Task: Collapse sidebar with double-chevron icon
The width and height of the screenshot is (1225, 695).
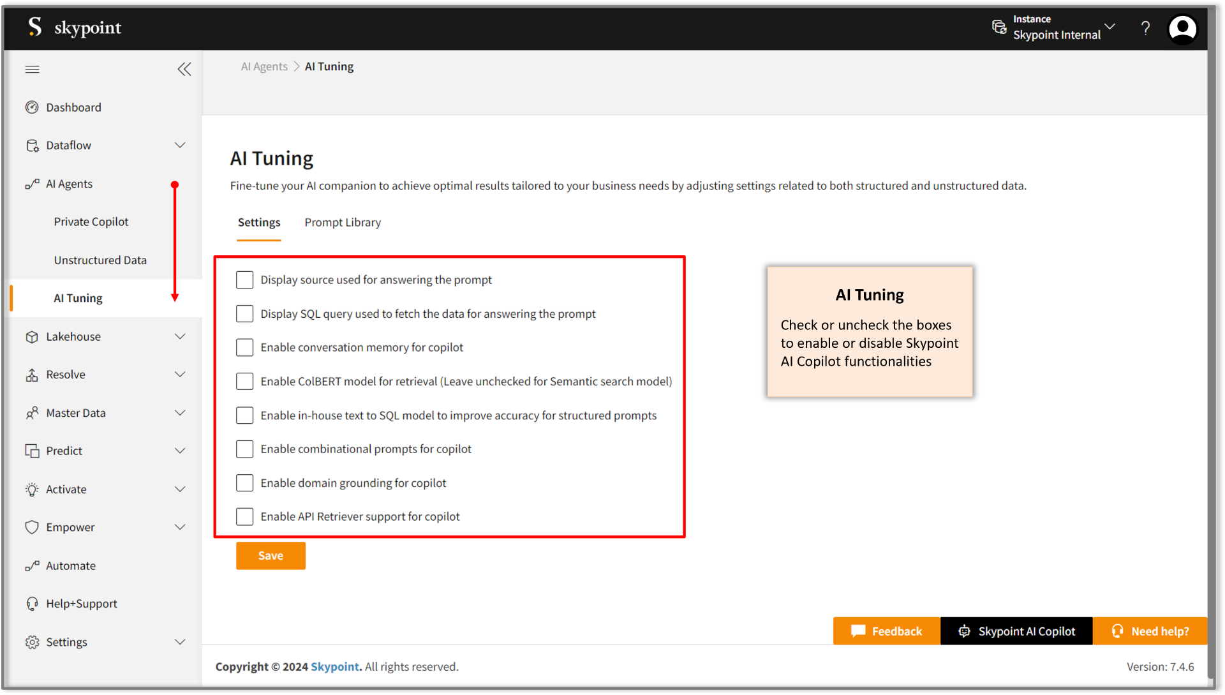Action: pyautogui.click(x=184, y=69)
